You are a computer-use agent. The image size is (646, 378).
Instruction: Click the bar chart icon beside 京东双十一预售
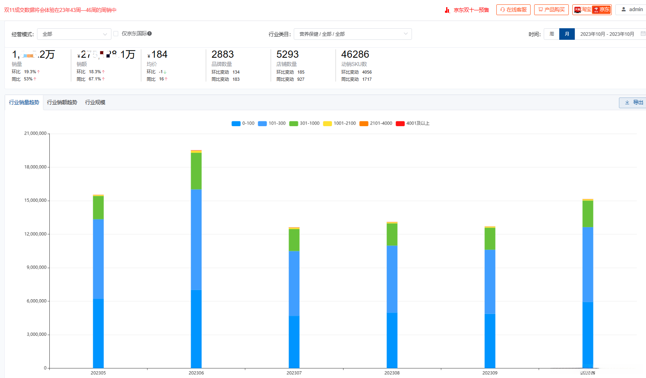coord(447,10)
